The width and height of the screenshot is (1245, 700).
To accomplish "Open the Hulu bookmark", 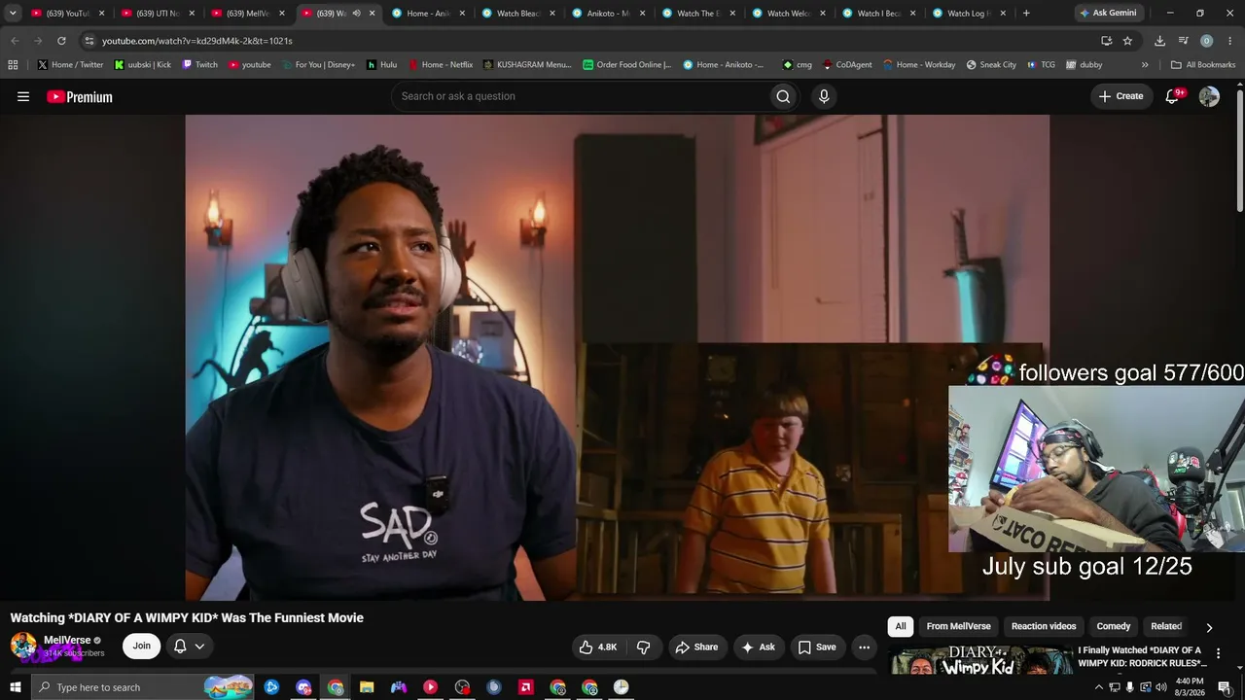I will (x=381, y=65).
